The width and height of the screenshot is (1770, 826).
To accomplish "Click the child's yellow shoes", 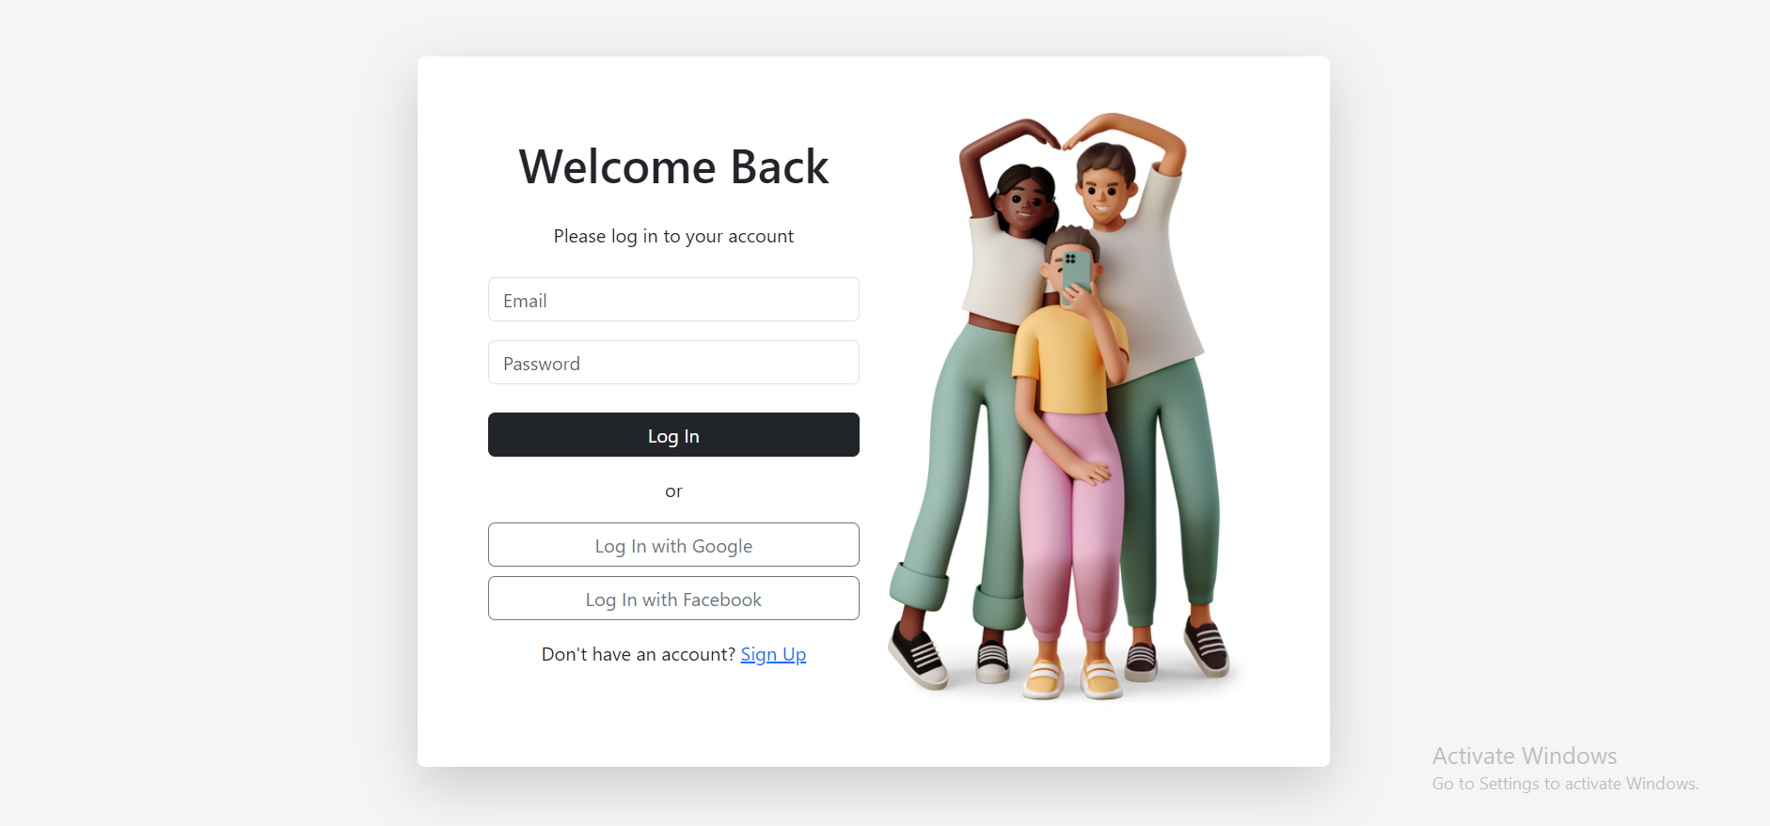I will (x=1072, y=677).
